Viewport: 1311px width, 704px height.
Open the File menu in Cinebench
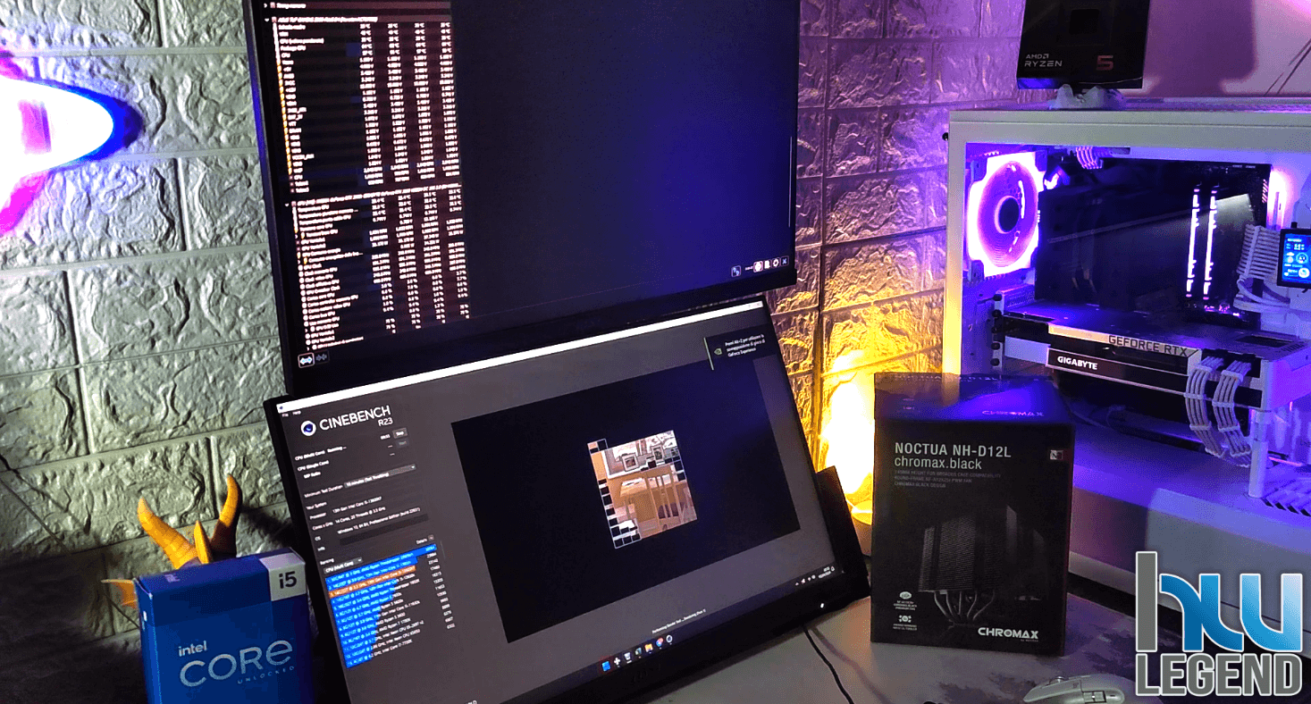click(x=285, y=415)
